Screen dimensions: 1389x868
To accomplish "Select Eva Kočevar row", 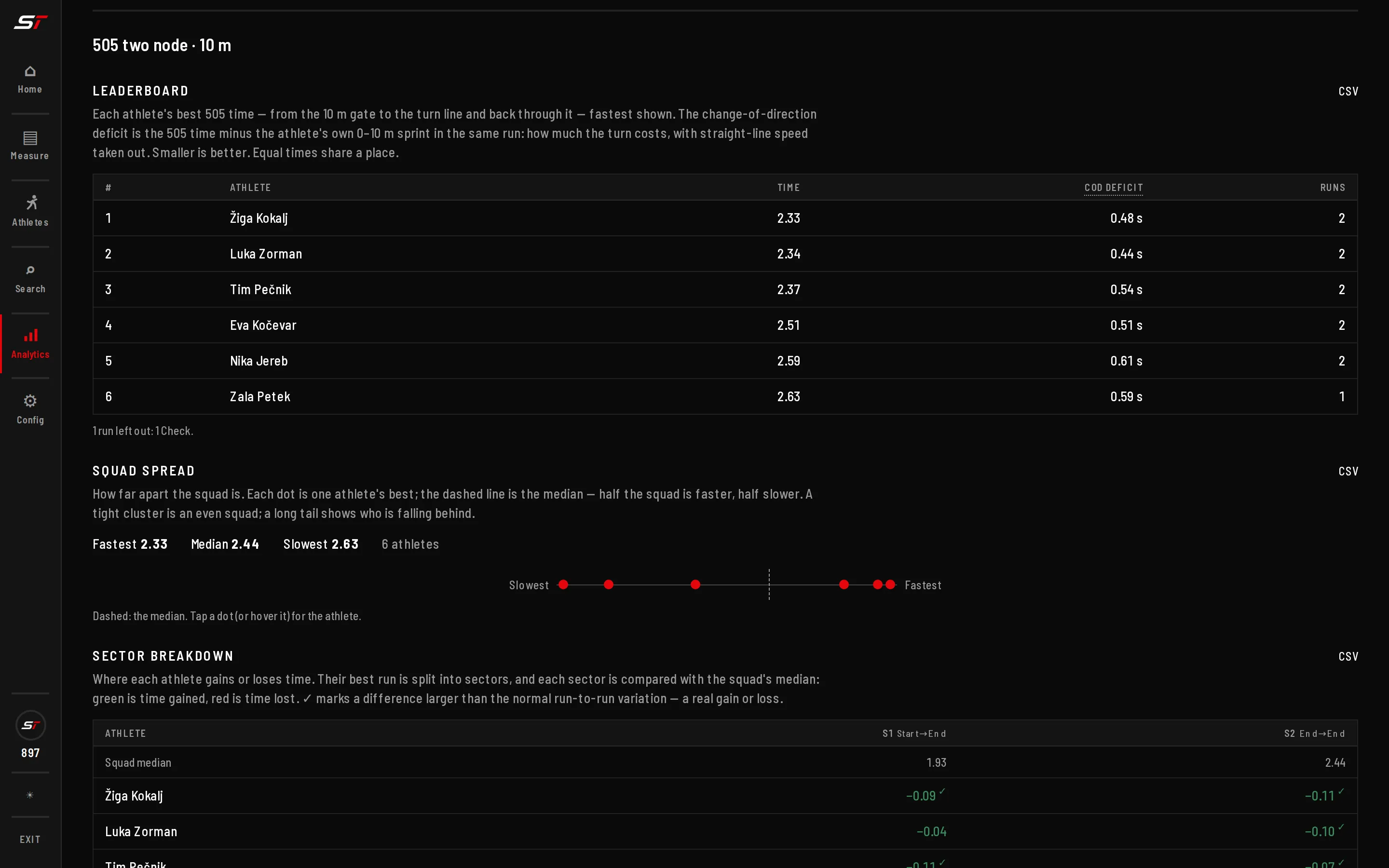I will tap(725, 325).
